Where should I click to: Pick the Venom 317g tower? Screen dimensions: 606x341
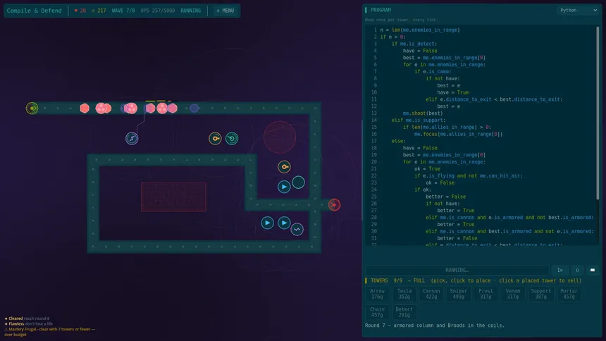click(513, 294)
